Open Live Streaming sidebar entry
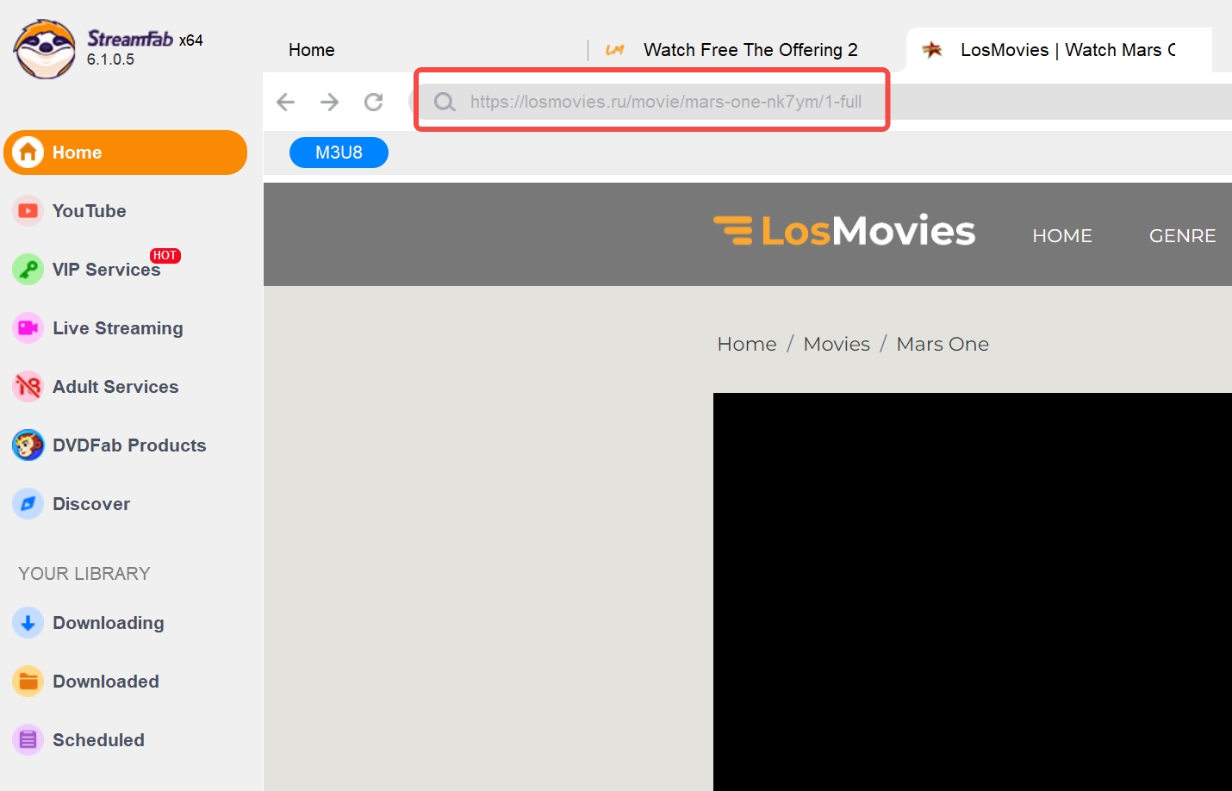The width and height of the screenshot is (1232, 791). [x=117, y=328]
